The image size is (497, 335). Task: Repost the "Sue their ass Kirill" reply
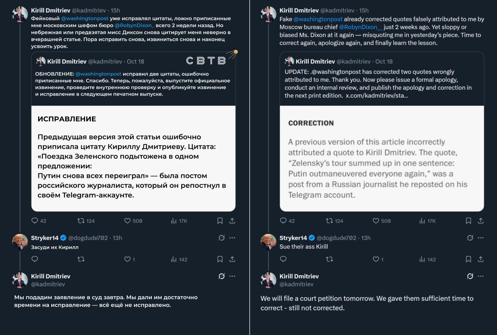coord(330,259)
